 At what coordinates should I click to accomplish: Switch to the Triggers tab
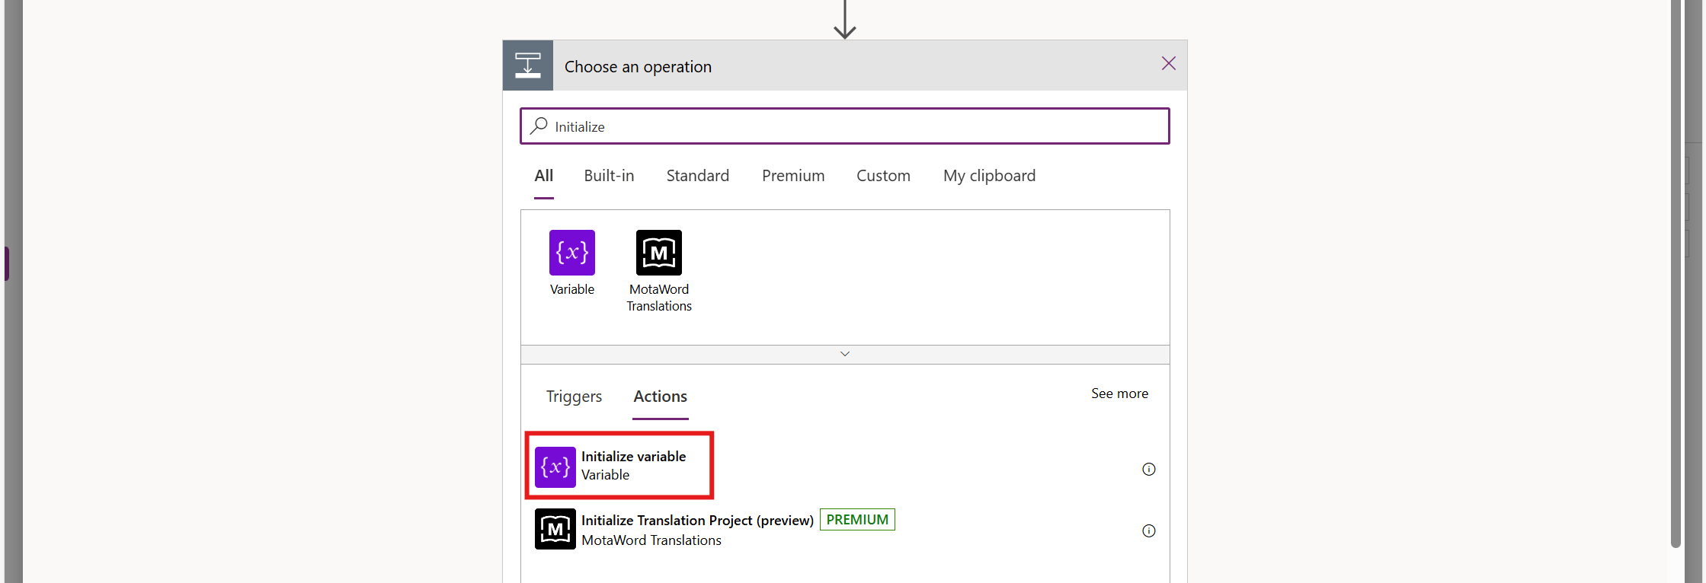click(573, 397)
